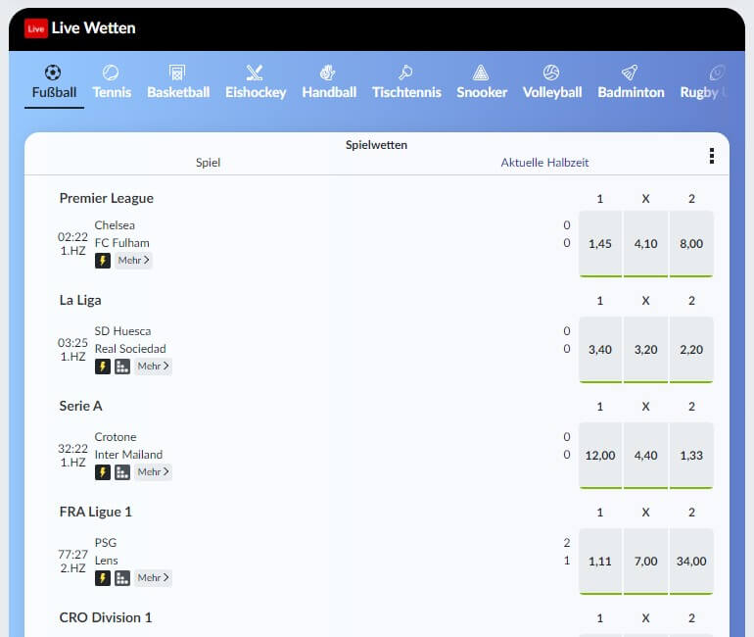Click the red Live badge icon

pyautogui.click(x=36, y=28)
